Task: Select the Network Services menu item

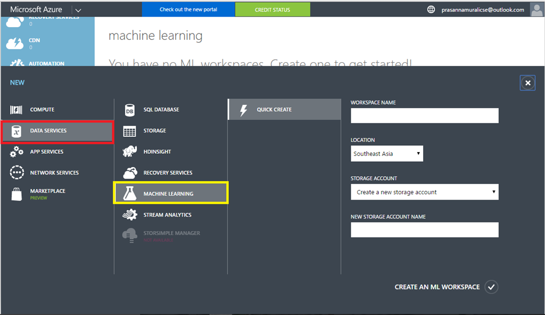Action: 57,172
